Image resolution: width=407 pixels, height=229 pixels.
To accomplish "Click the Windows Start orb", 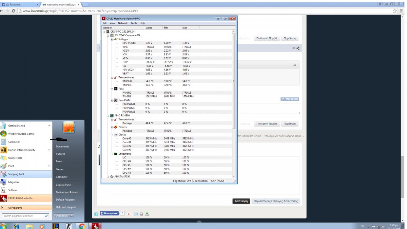I will coord(4,226).
